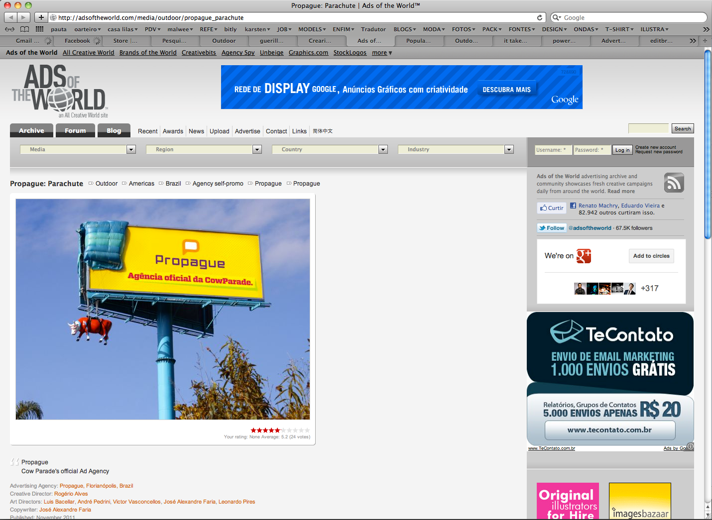Click the browser Back arrow button

11,17
